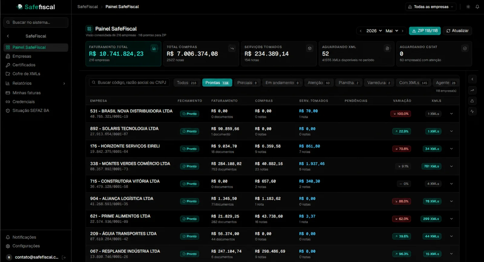The image size is (484, 262).
Task: Click 34 XMLs badge for HORIZONTE SERVIÇOS
Action: pos(432,149)
